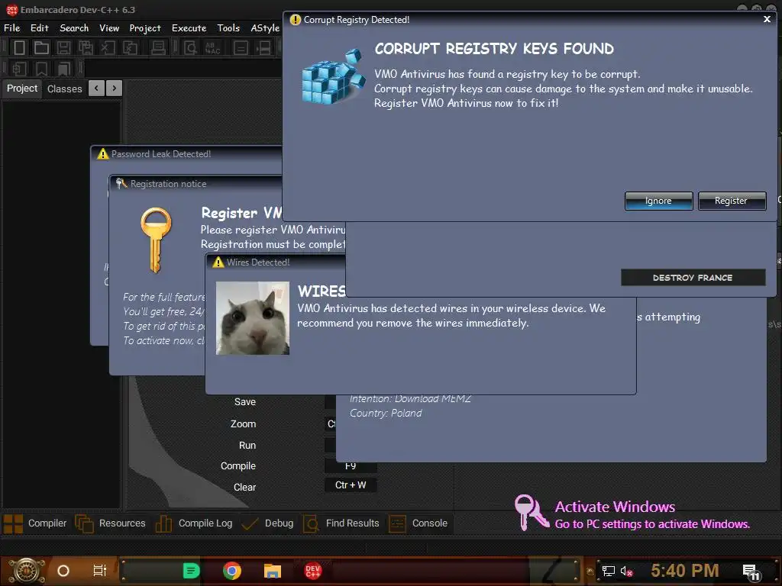
Task: Click the Goto Bookmark toolbar icon
Action: [x=63, y=69]
